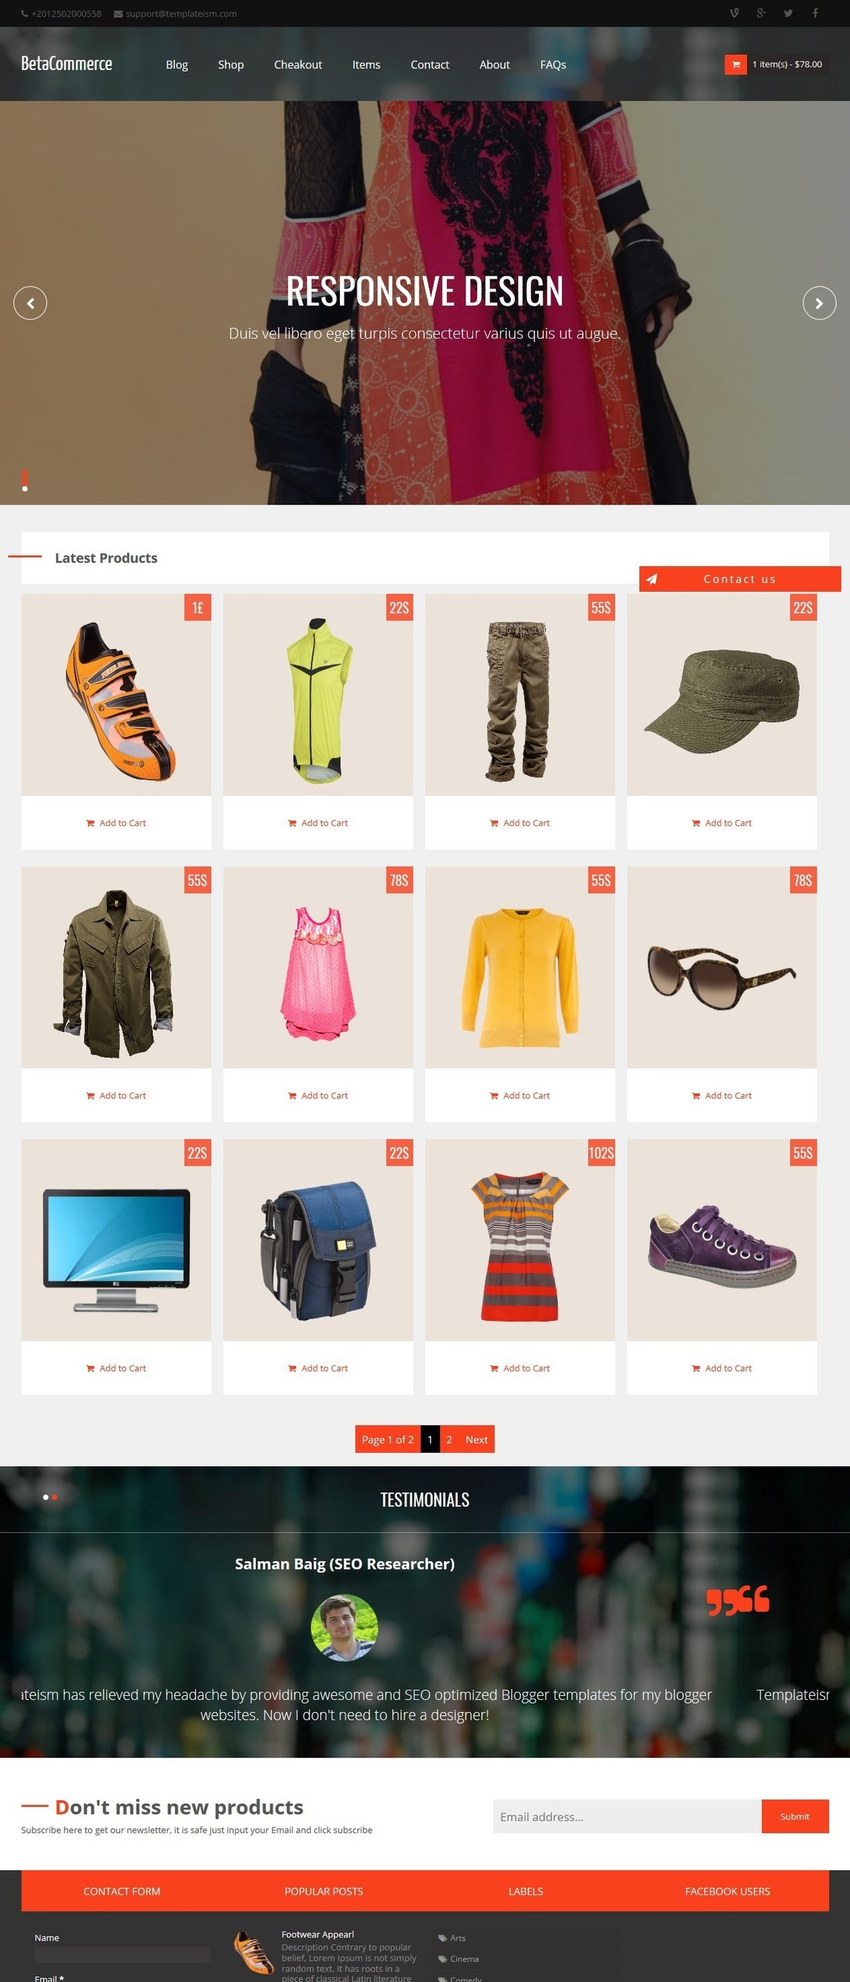Image resolution: width=850 pixels, height=1982 pixels.
Task: Go to page 2 of products
Action: [449, 1440]
